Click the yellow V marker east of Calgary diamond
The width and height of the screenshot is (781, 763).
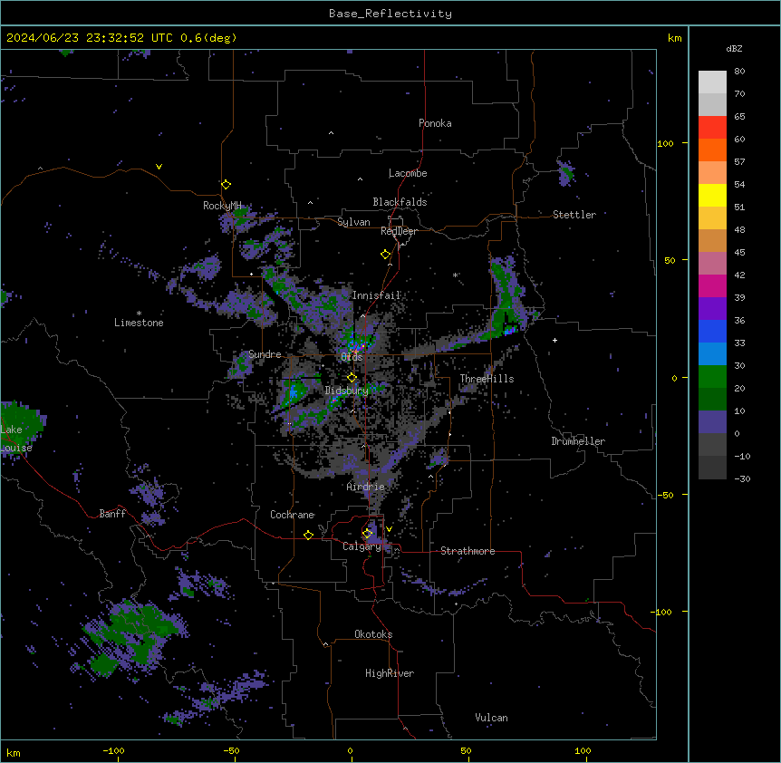(389, 529)
